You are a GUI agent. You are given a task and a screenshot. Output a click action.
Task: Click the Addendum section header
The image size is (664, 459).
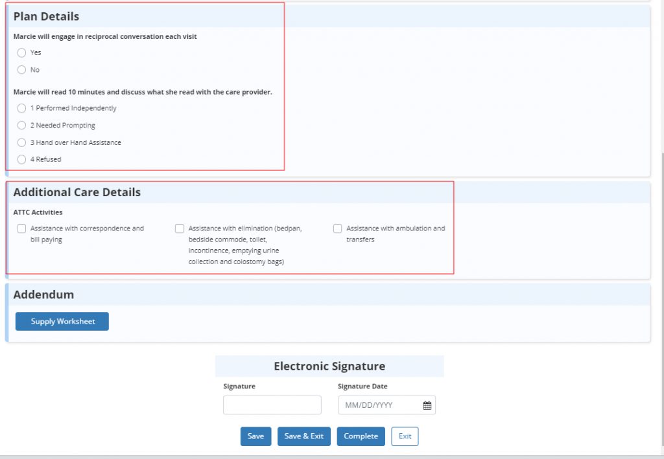point(44,294)
